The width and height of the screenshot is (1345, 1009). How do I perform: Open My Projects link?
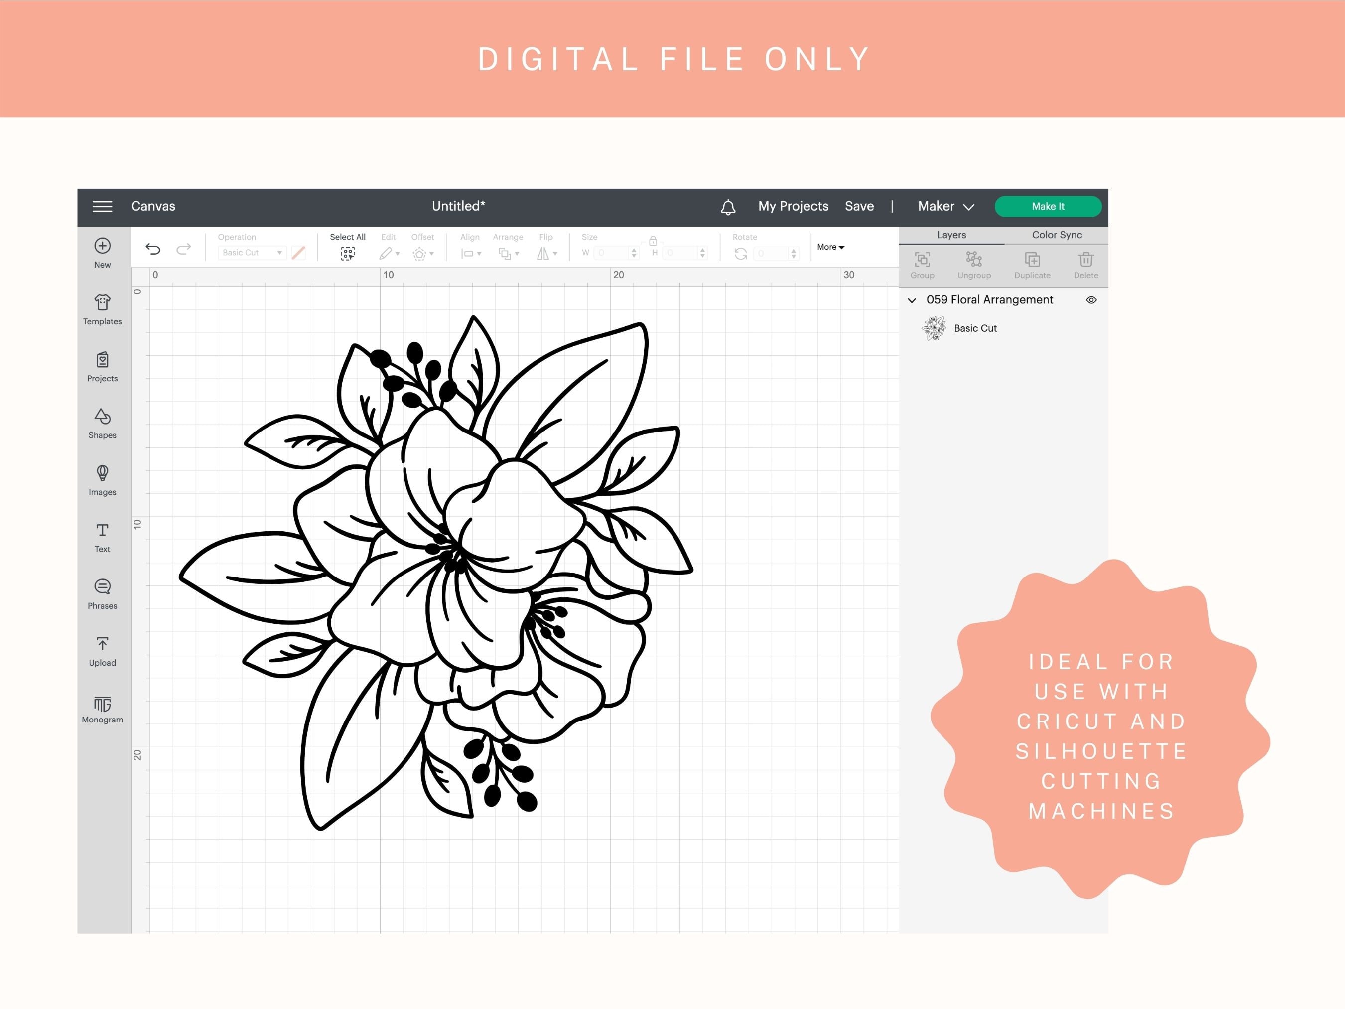point(793,207)
